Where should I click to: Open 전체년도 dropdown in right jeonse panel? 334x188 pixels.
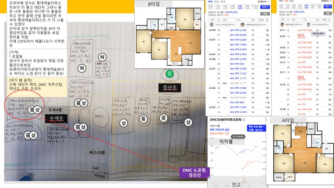(326, 1)
